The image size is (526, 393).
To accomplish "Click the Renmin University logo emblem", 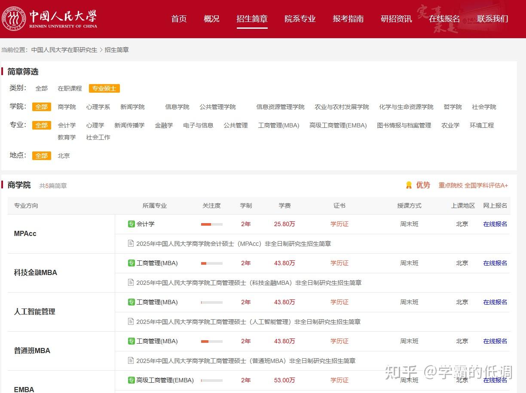I will pyautogui.click(x=14, y=19).
